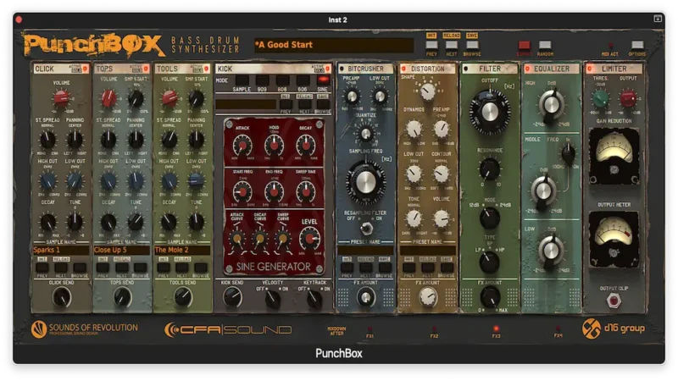
Task: Click the sine generator DECAY knob
Action: tap(306, 146)
